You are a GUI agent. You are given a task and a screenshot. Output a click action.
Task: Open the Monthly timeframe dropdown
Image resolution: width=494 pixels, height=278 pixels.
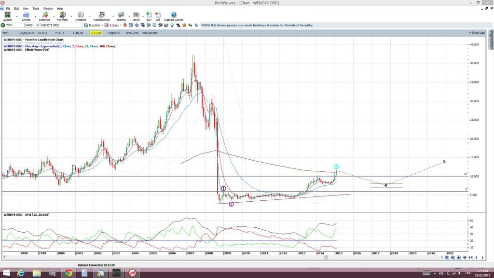click(x=102, y=25)
